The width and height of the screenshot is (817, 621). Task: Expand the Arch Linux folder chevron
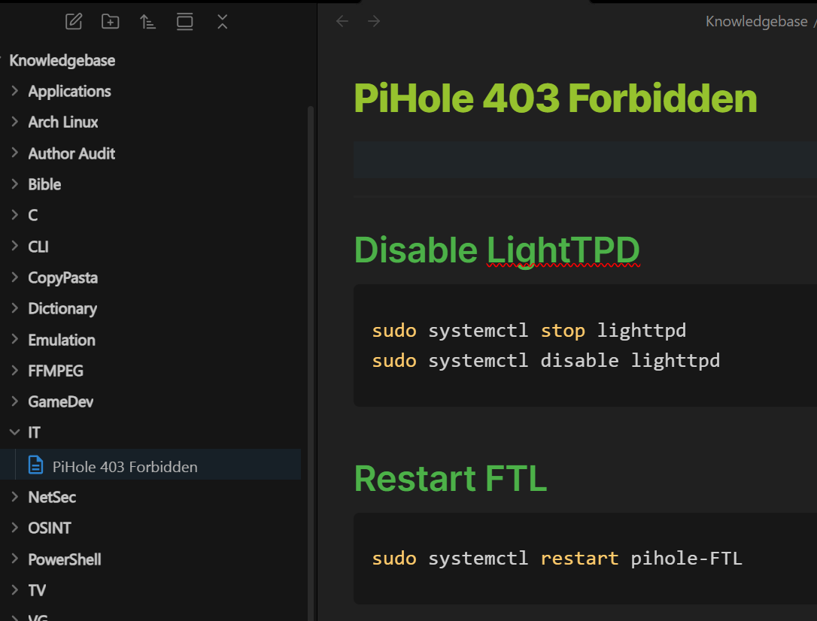(x=14, y=121)
